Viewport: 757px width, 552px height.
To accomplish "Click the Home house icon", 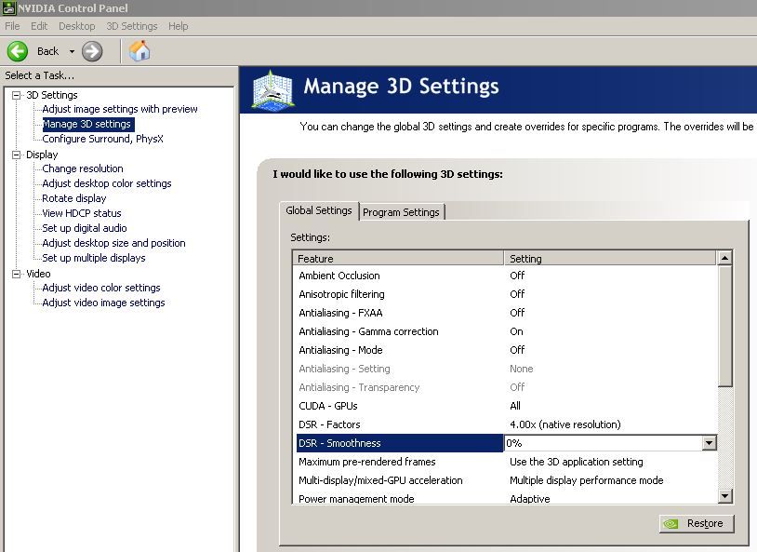I will click(139, 51).
